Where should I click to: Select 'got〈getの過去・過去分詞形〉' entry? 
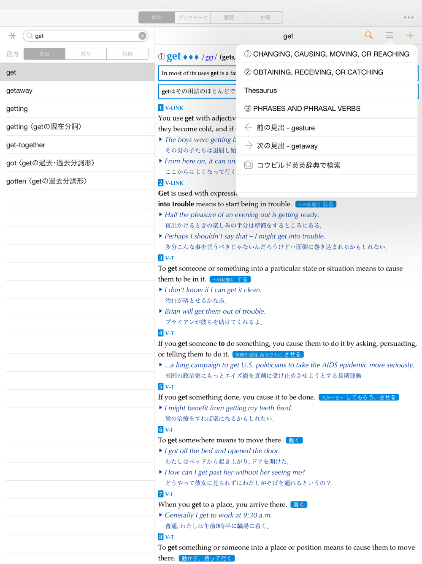pos(77,163)
